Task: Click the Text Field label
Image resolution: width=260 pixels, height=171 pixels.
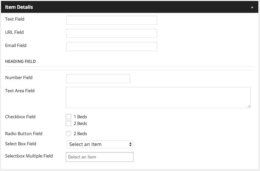Action: 15,19
